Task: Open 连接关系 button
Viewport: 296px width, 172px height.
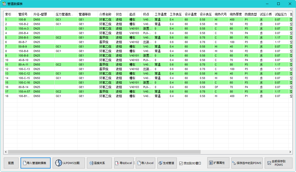Action: [99, 163]
